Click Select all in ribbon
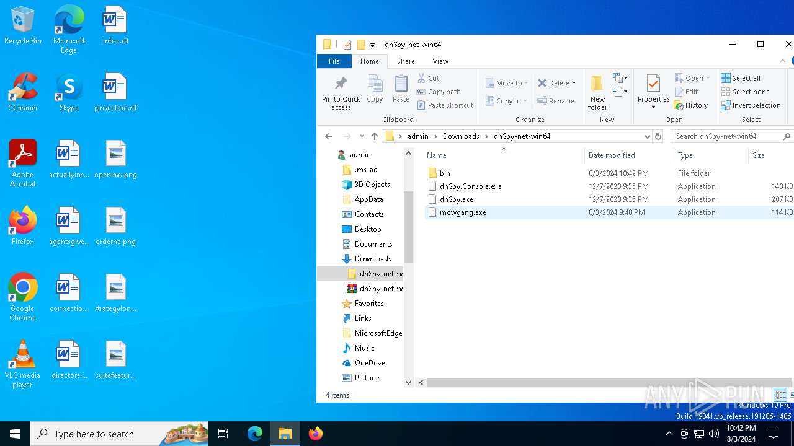794x446 pixels. point(741,78)
